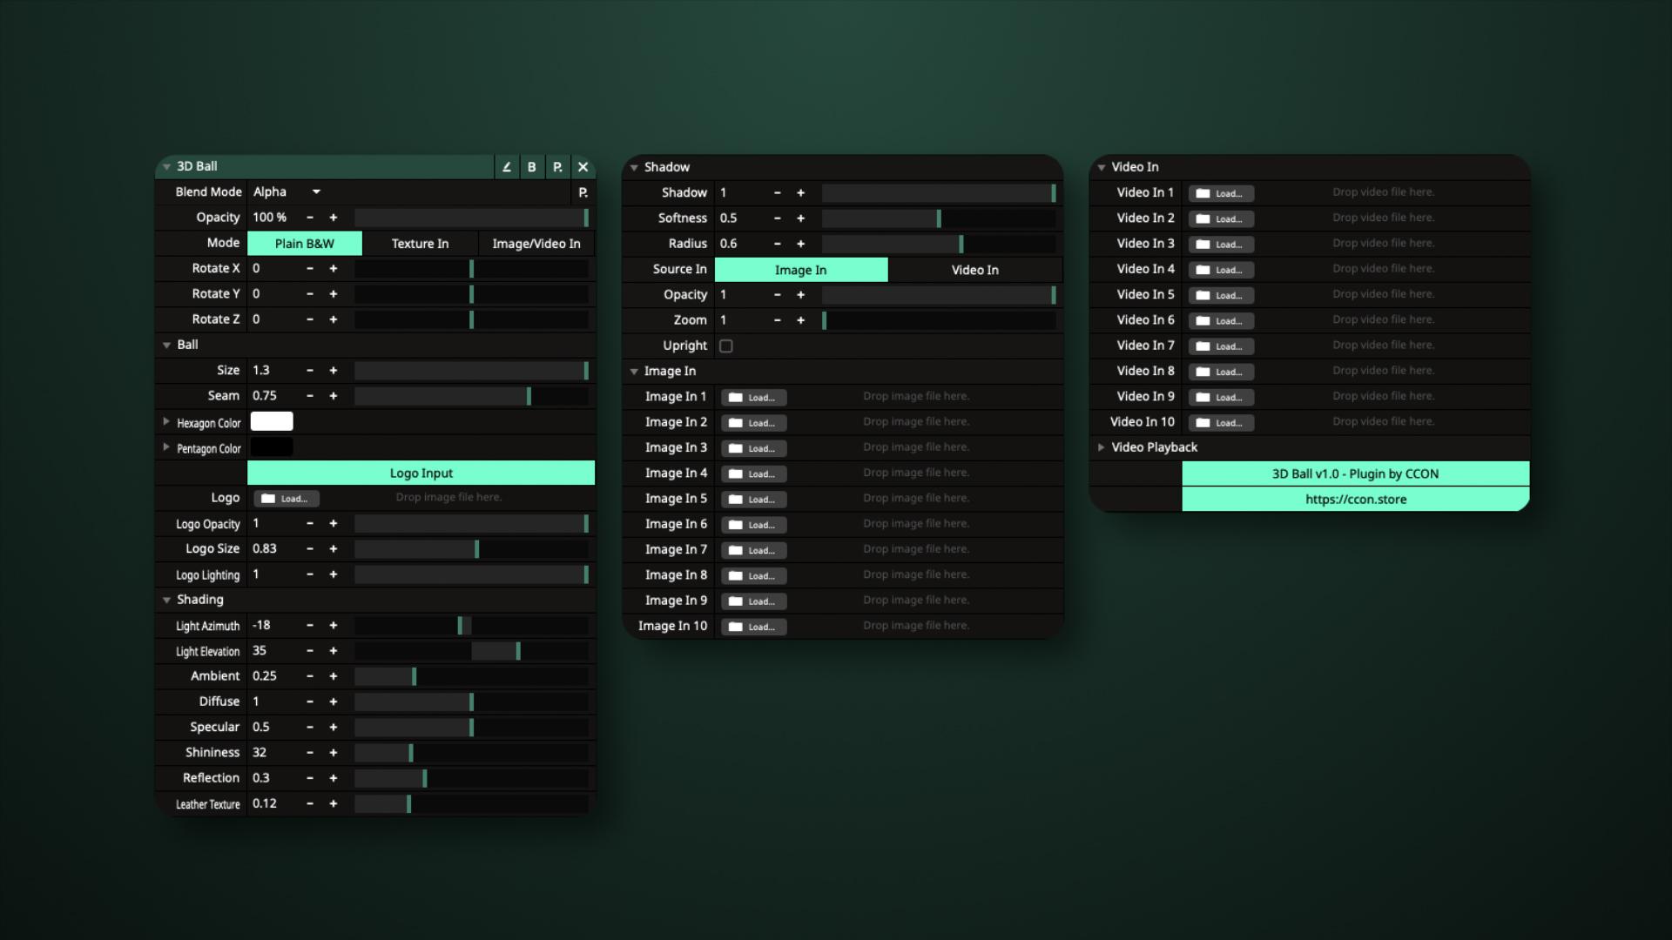Screen dimensions: 1672x940
Task: Click the Seam slider track
Action: point(471,397)
